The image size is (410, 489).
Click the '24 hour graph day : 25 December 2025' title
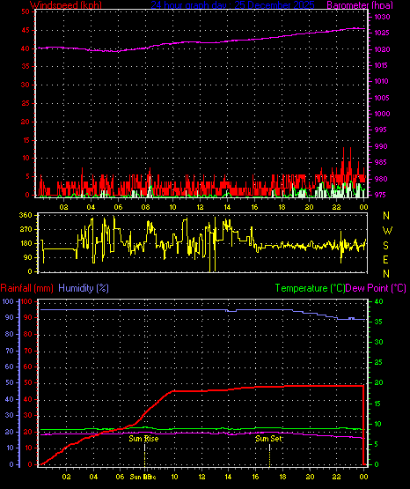click(232, 5)
